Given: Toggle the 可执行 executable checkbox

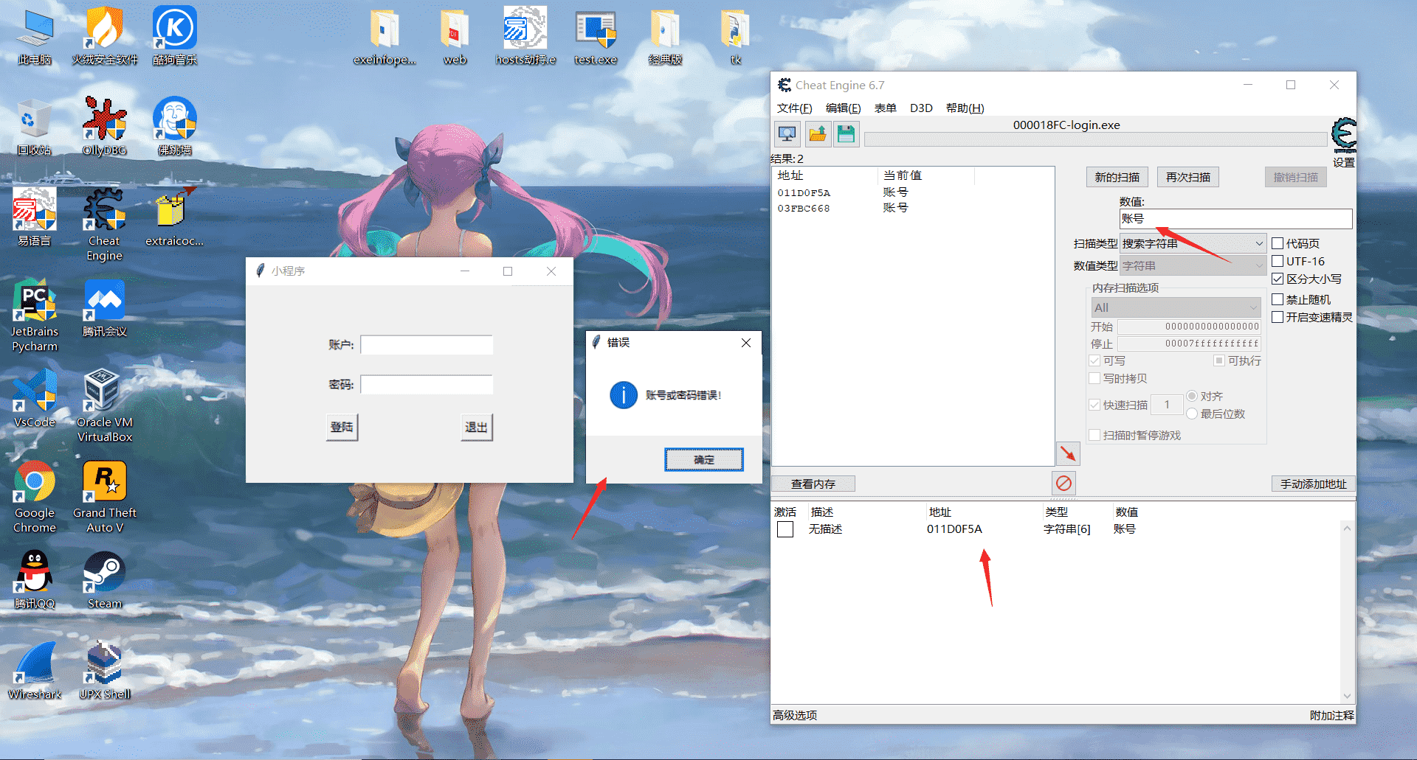Looking at the screenshot, I should (x=1219, y=360).
